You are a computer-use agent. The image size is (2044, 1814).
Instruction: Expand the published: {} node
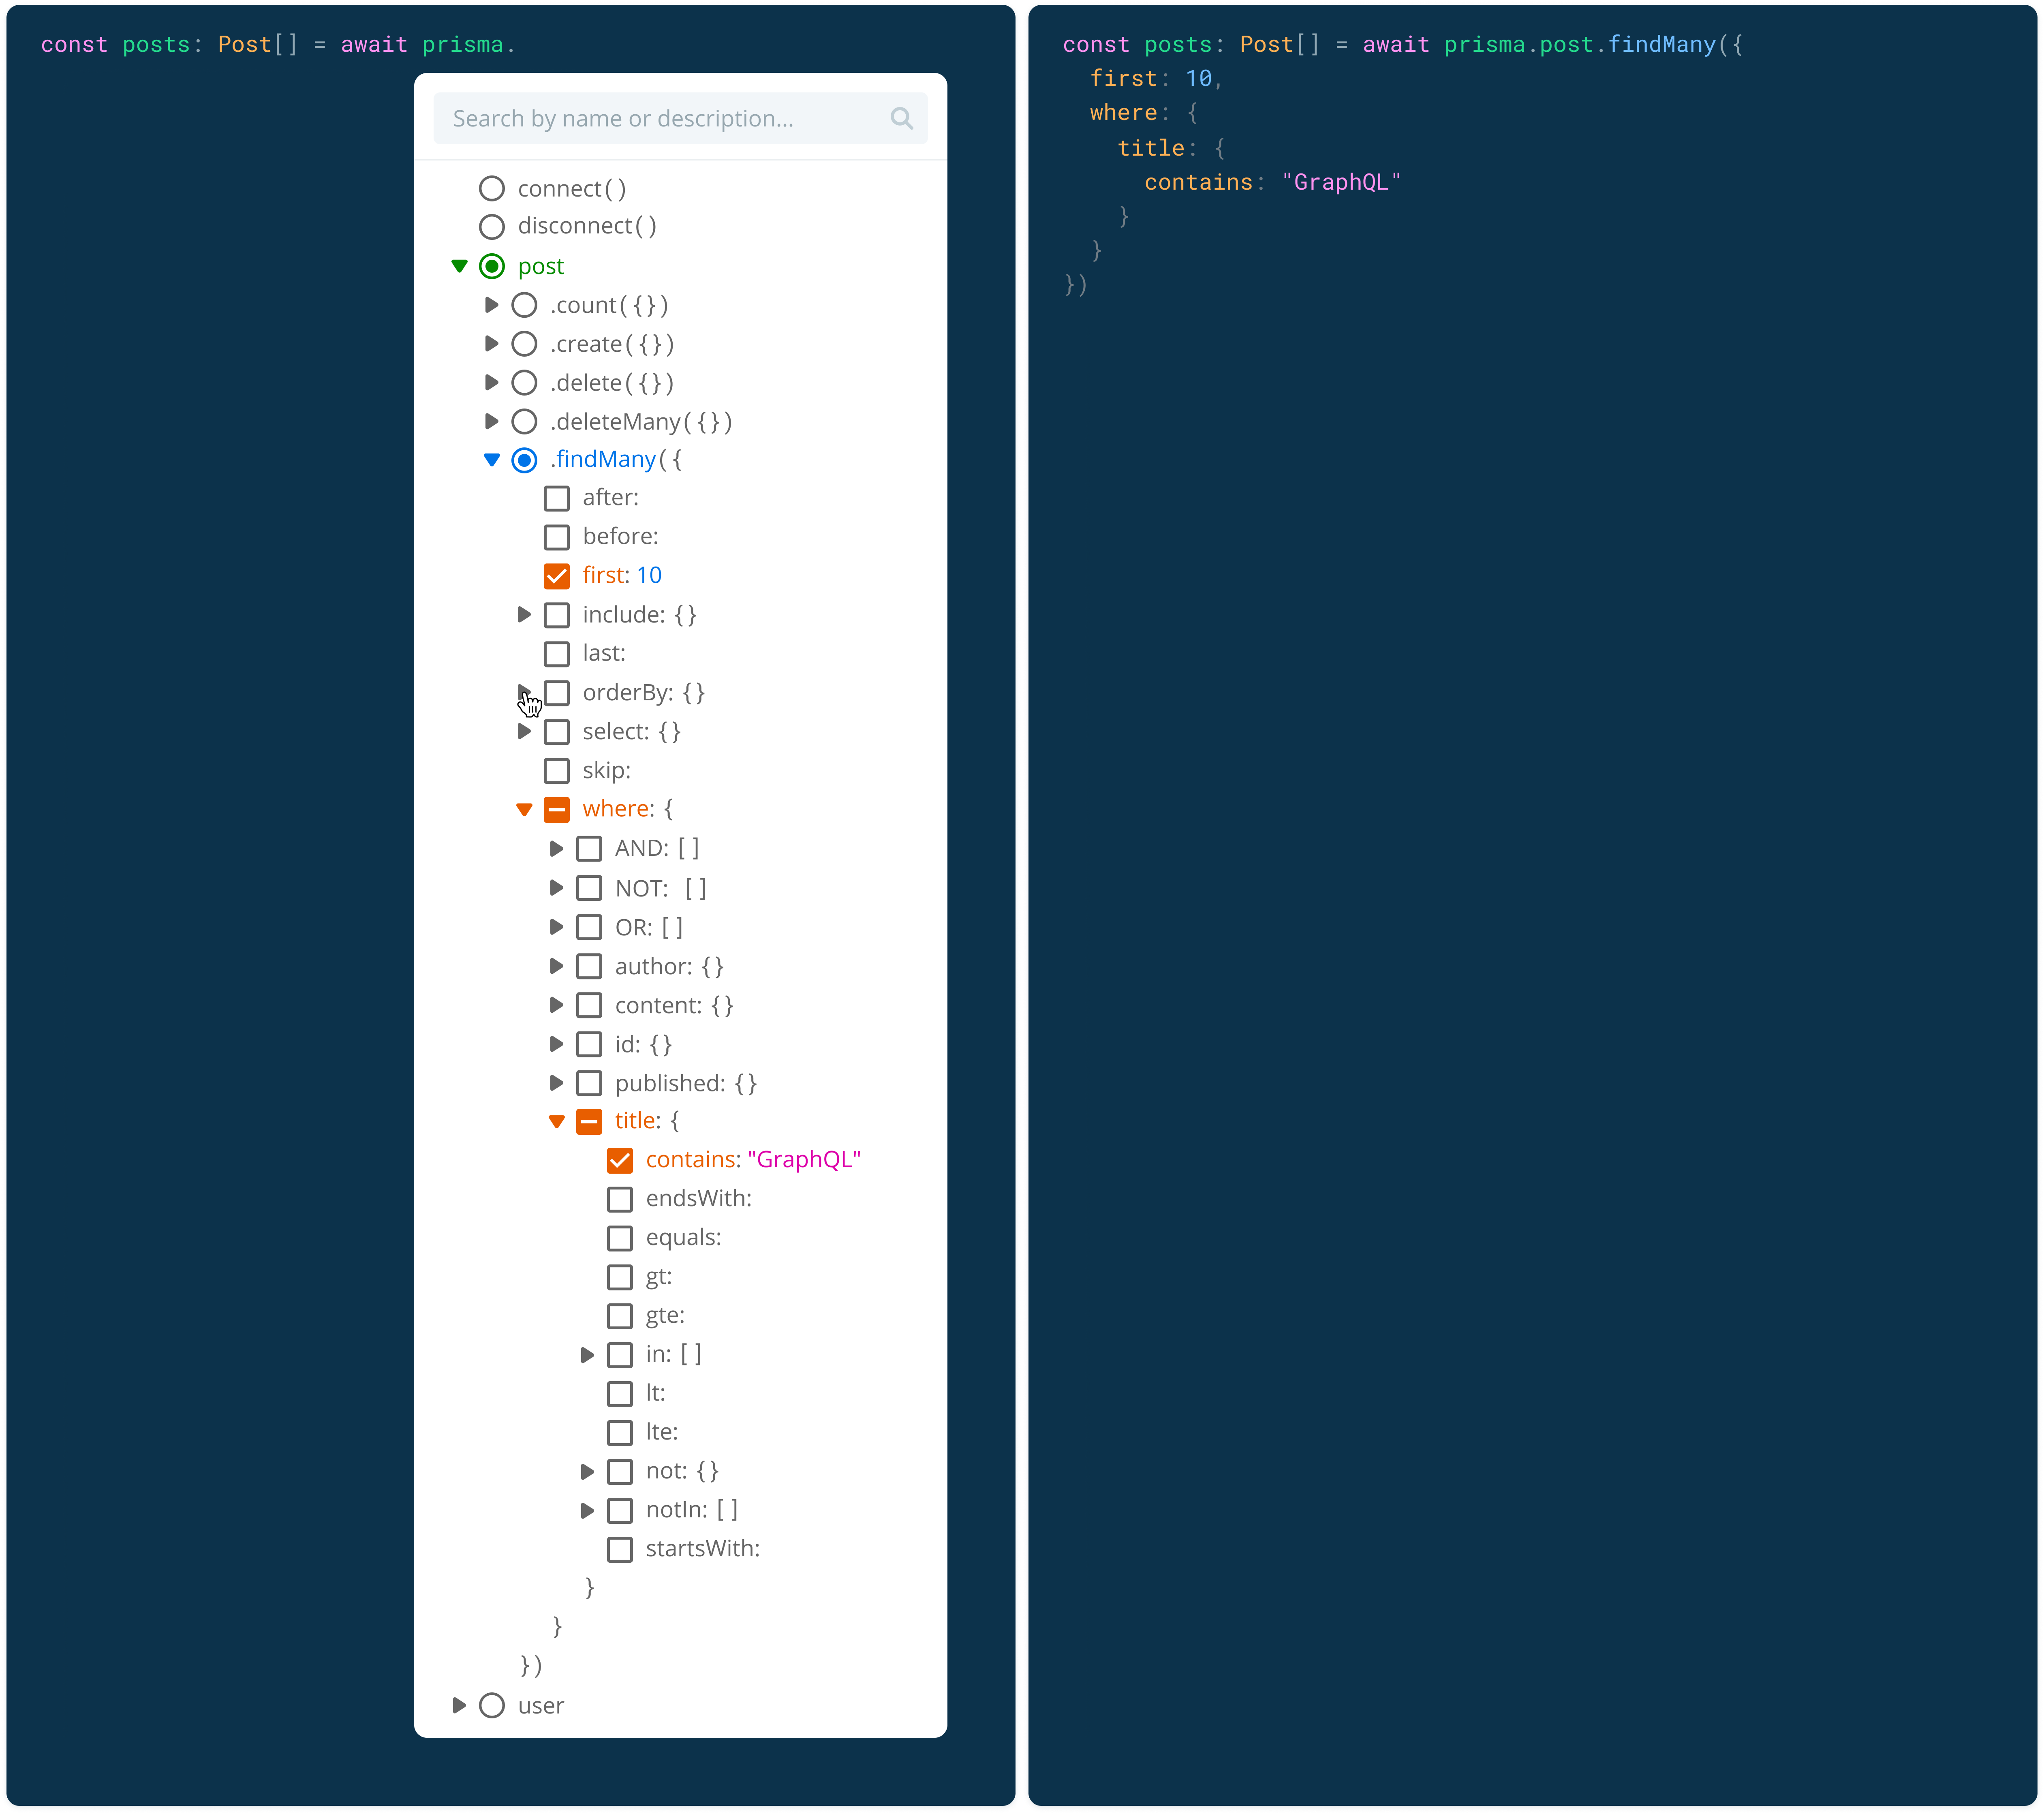tap(557, 1083)
